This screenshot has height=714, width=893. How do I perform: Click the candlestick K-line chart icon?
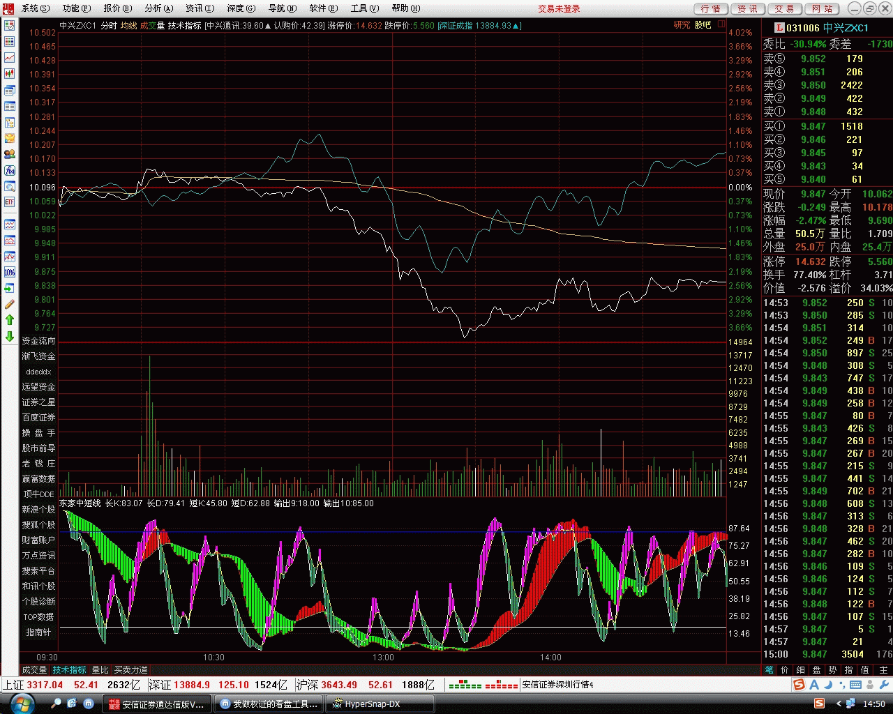10,74
